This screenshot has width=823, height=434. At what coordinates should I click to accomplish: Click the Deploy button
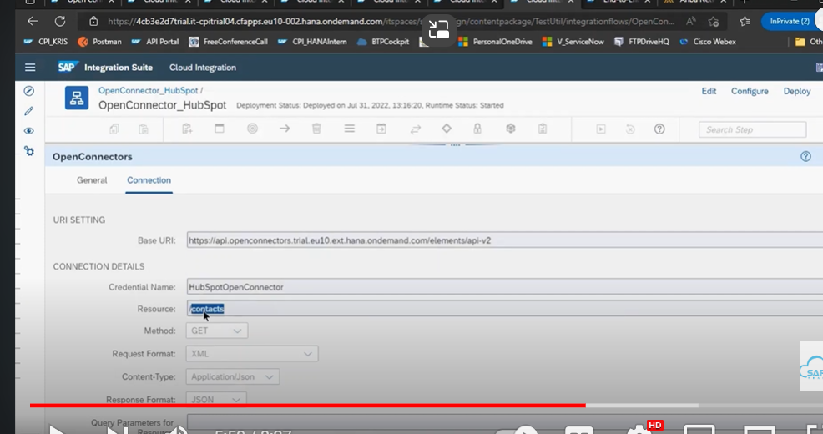click(x=797, y=91)
